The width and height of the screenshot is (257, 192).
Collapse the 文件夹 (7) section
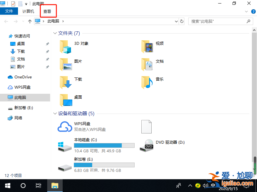click(x=55, y=33)
